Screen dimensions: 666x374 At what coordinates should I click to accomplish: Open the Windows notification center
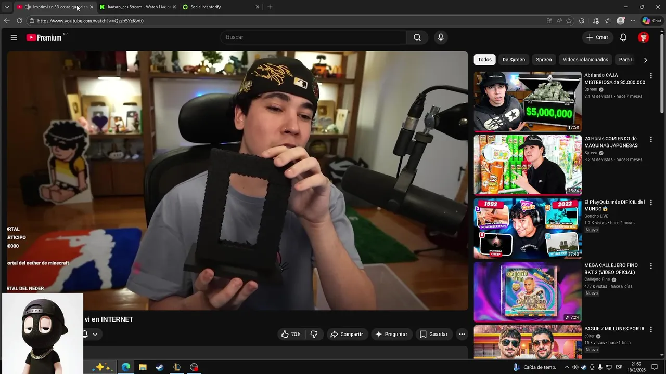tap(655, 367)
